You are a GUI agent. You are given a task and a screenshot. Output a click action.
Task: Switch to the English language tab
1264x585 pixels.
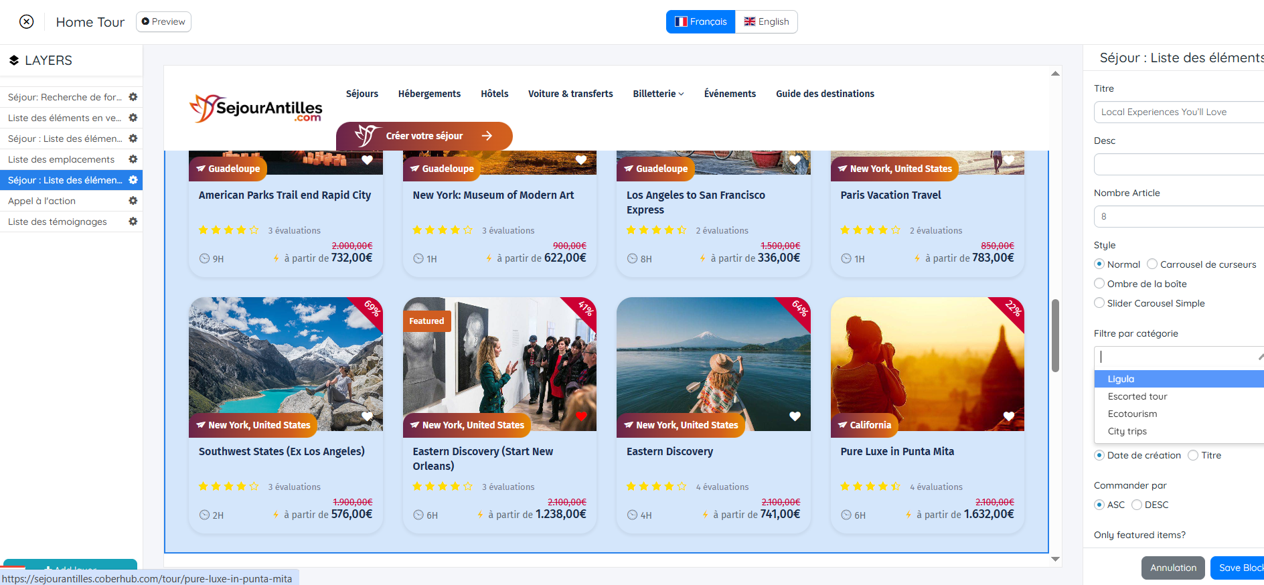coord(766,21)
